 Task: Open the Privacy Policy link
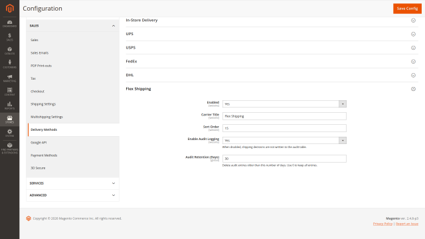pyautogui.click(x=382, y=224)
